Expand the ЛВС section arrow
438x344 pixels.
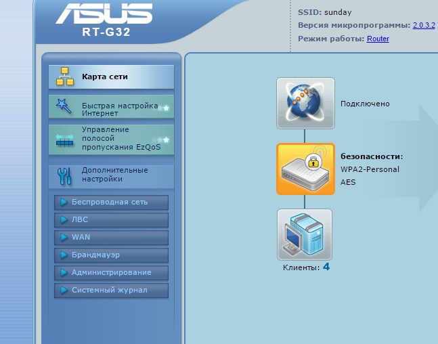point(64,219)
